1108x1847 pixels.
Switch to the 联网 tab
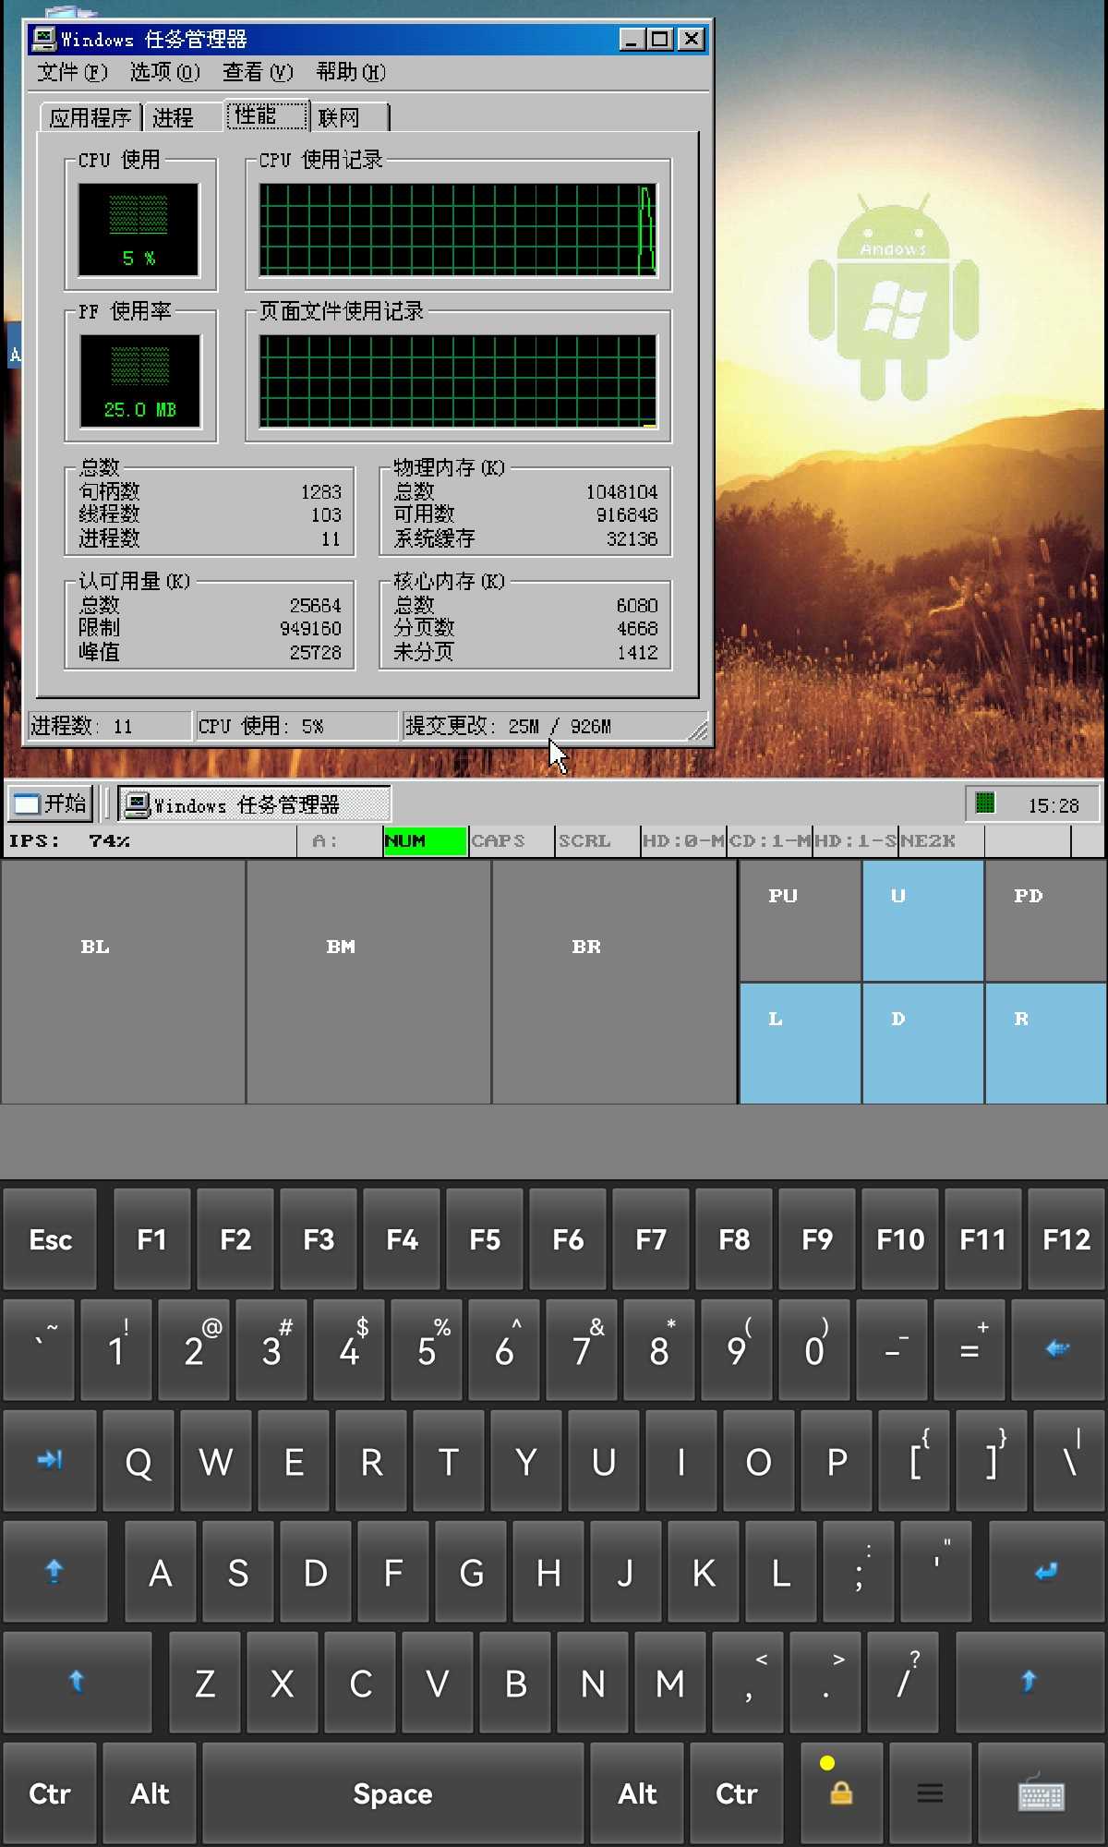tap(339, 117)
